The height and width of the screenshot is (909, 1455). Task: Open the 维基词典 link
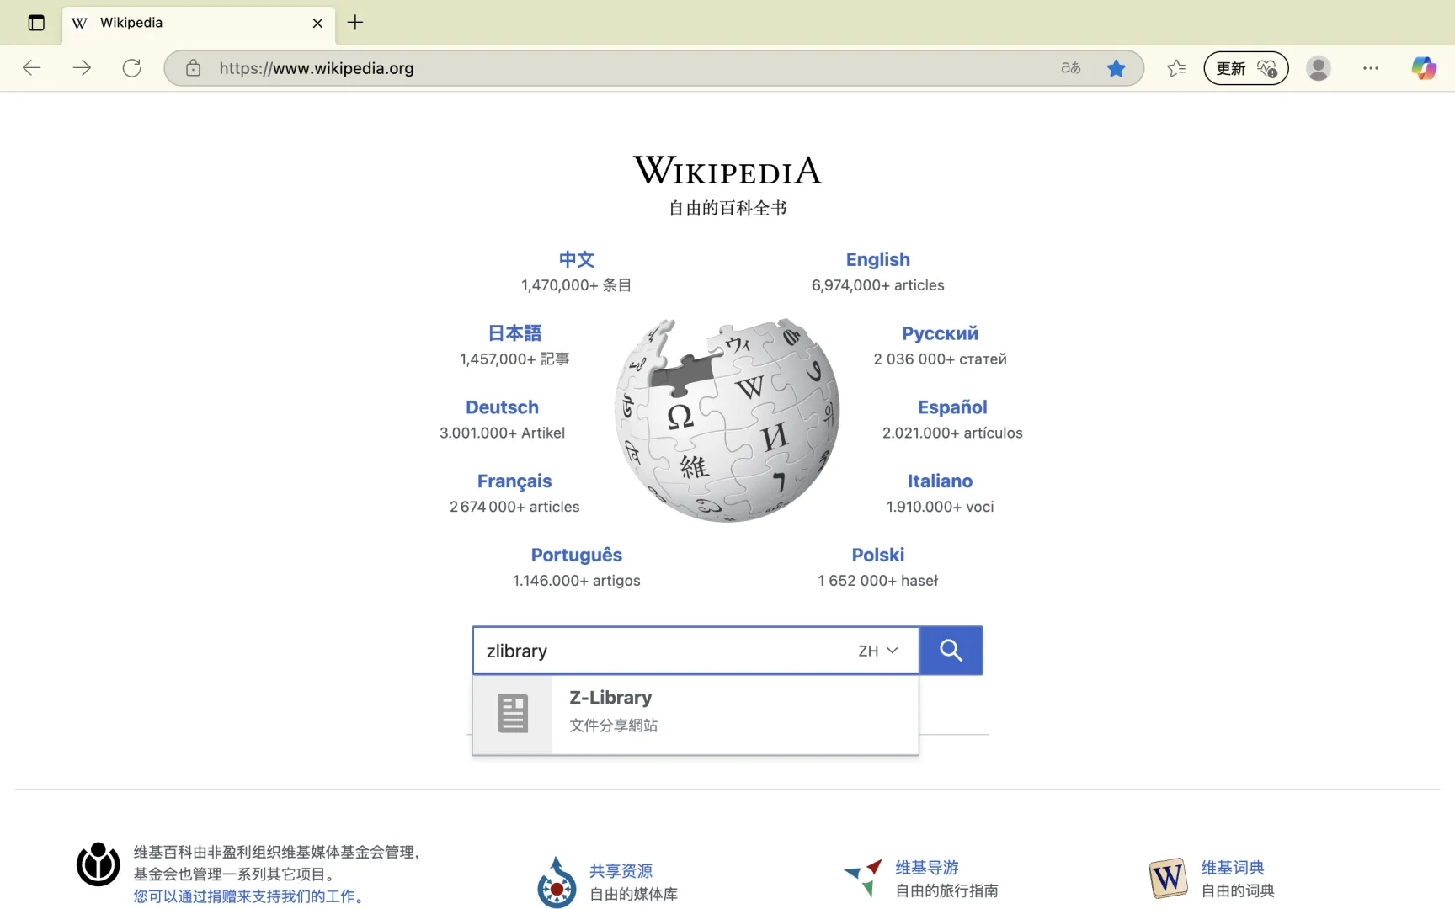(1233, 868)
